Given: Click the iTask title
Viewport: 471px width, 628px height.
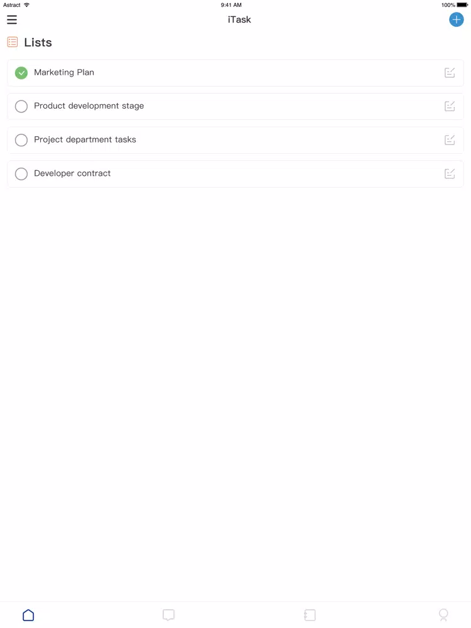Looking at the screenshot, I should [239, 19].
